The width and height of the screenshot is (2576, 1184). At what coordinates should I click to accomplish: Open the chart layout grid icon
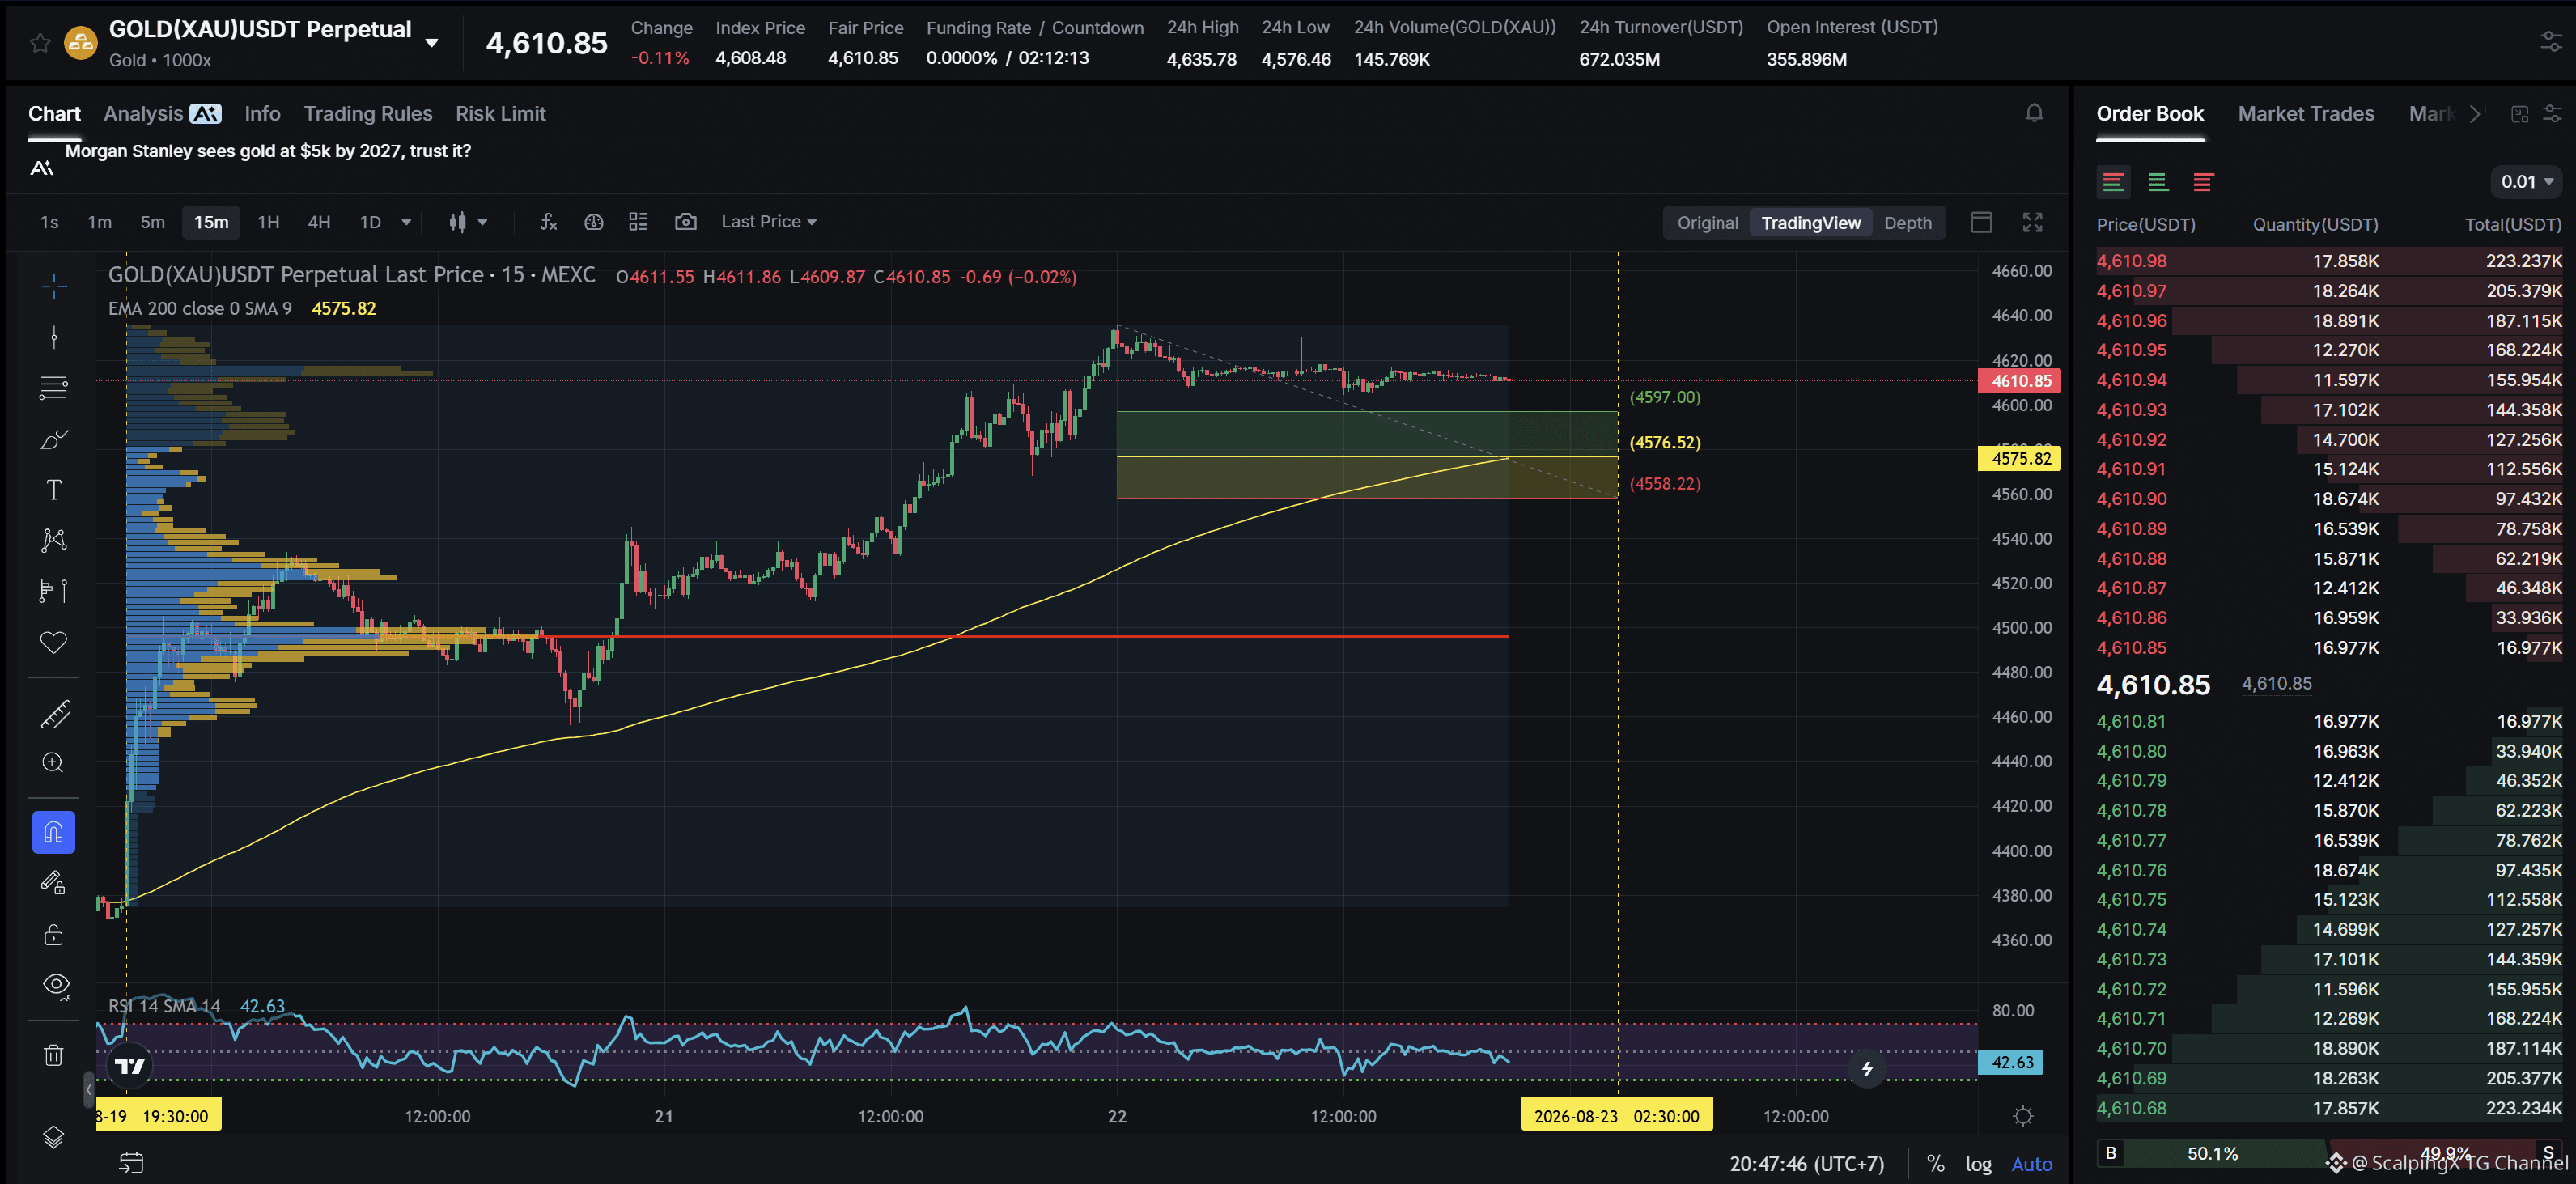638,222
